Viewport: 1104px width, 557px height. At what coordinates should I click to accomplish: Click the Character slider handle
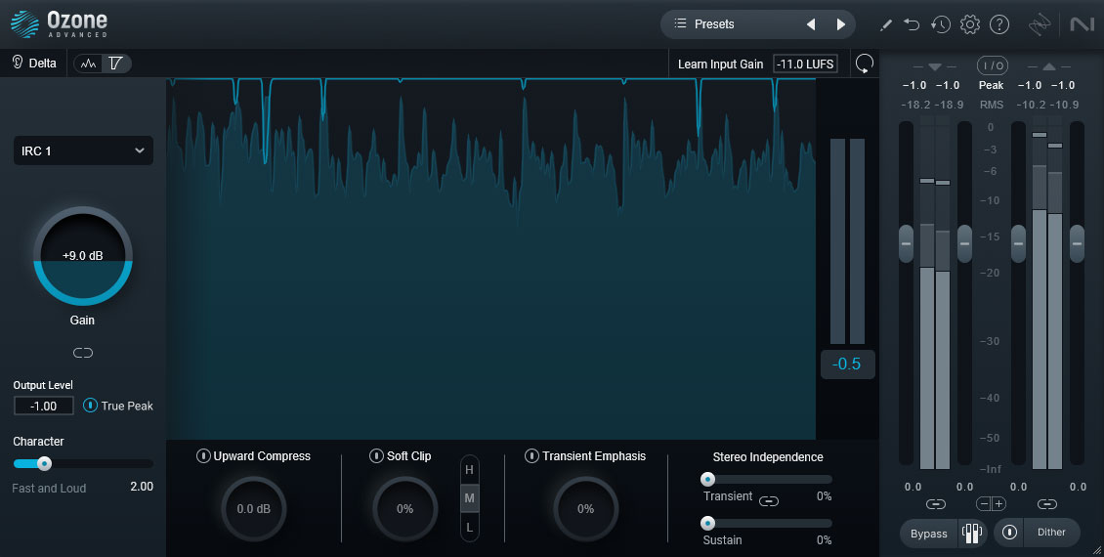click(44, 463)
